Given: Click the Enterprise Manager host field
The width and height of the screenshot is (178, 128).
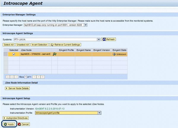Looking at the screenshot, I should [54, 25].
